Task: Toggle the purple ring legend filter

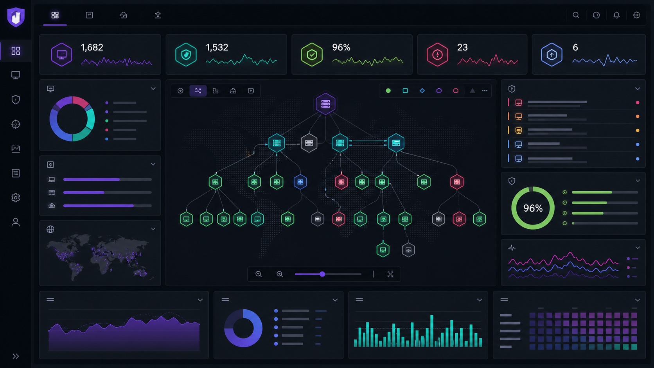Action: click(439, 91)
